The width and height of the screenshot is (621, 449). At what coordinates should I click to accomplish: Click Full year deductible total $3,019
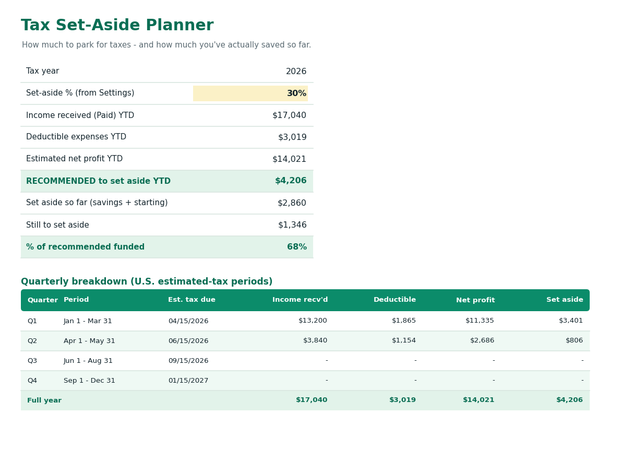pyautogui.click(x=402, y=400)
